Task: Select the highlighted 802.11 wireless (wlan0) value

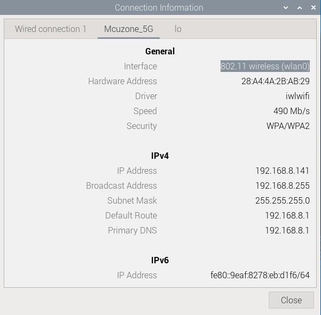Action: click(265, 66)
